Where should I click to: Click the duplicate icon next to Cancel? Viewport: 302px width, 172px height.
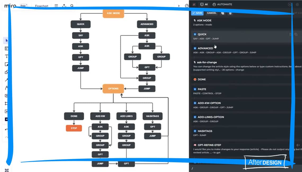(x=223, y=13)
